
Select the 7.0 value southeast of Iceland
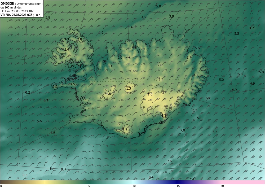coord(183,130)
